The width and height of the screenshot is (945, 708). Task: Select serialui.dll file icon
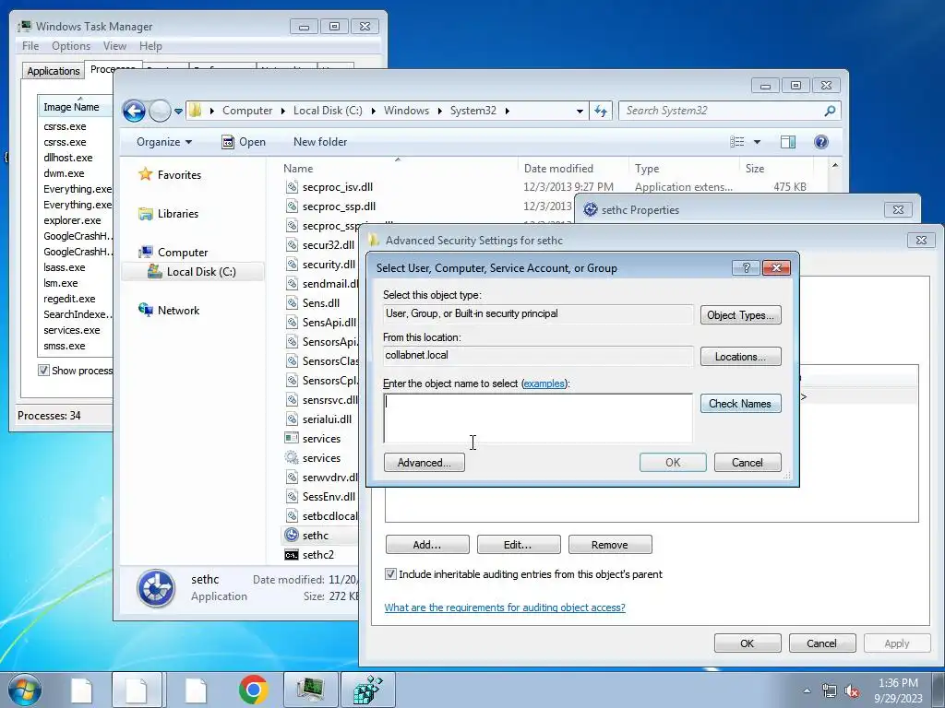292,419
